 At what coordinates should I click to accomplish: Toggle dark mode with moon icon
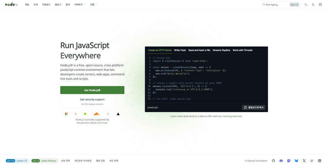click(x=306, y=4)
